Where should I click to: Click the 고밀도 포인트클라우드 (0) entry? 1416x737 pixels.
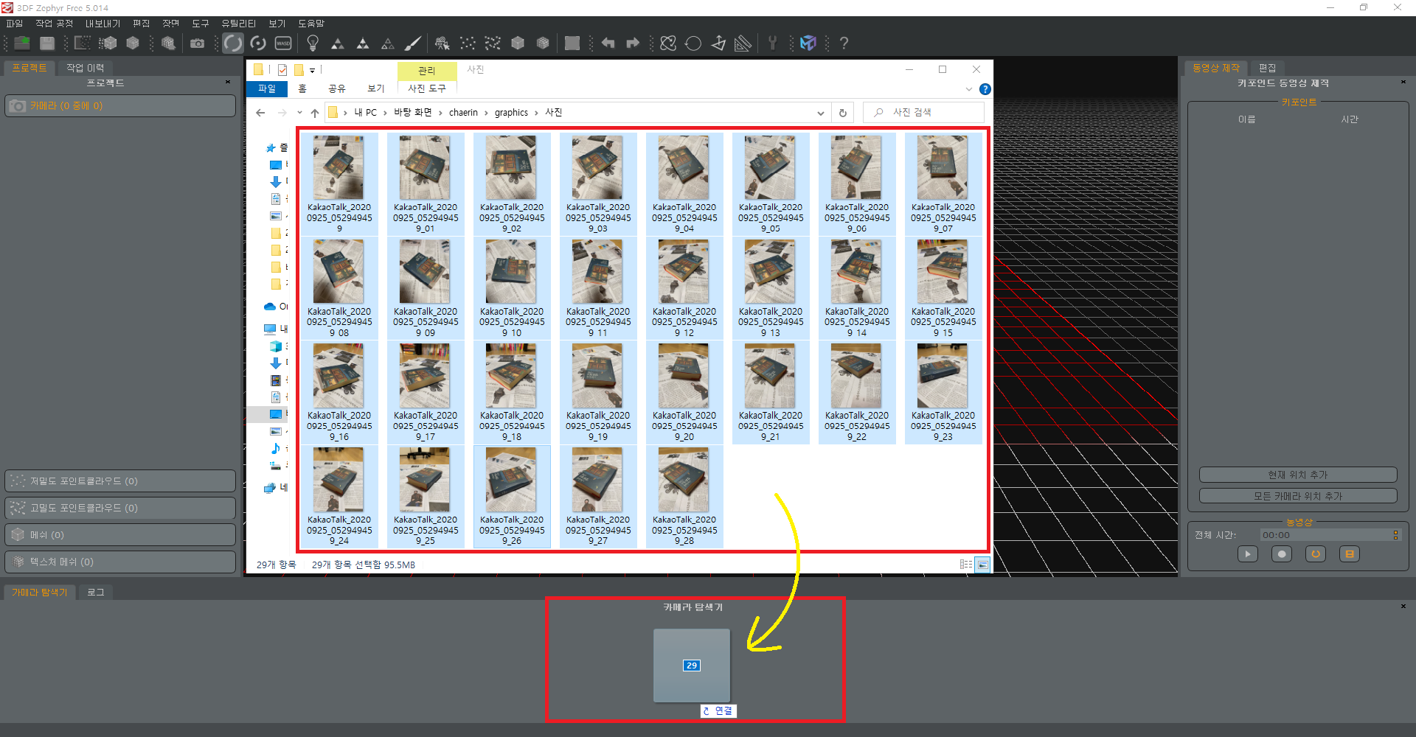click(120, 508)
